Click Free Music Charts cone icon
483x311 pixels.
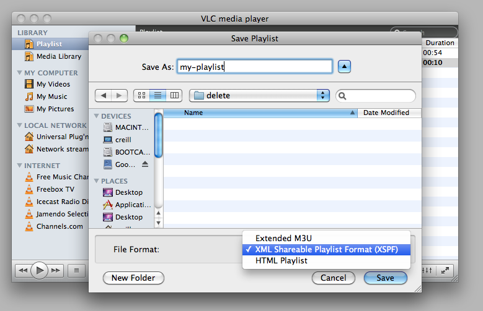pos(29,177)
